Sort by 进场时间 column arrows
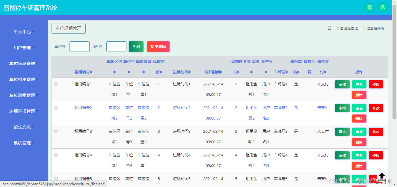The height and width of the screenshot is (187, 397). point(189,72)
